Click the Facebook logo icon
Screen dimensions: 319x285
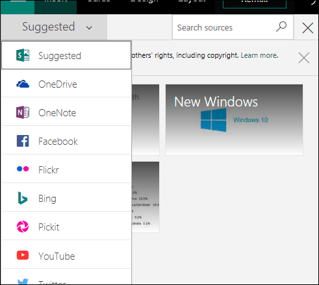coord(23,141)
